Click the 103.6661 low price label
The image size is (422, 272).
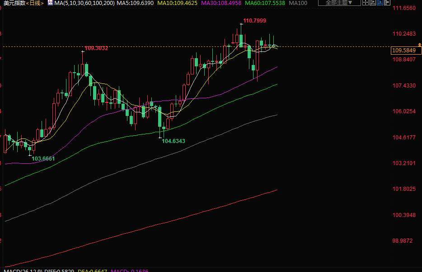tap(43, 158)
